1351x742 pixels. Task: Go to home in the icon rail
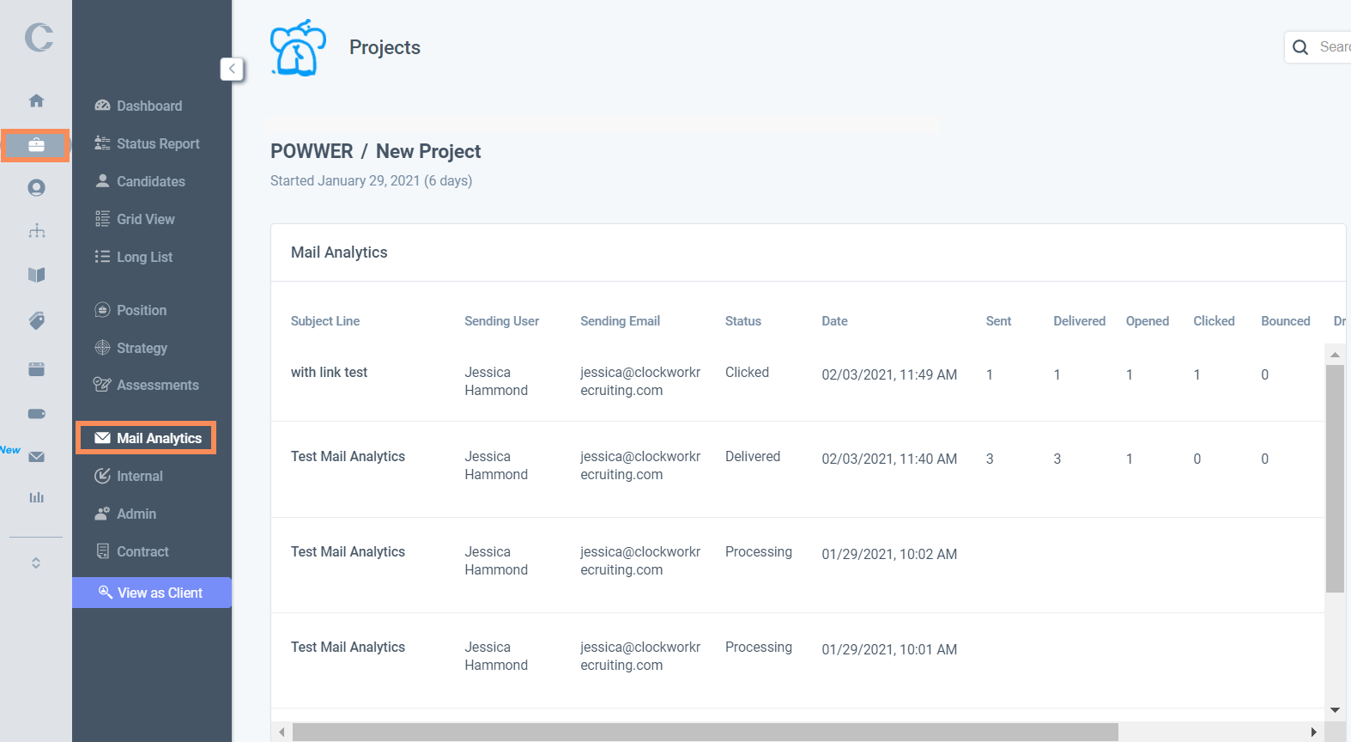[x=36, y=100]
